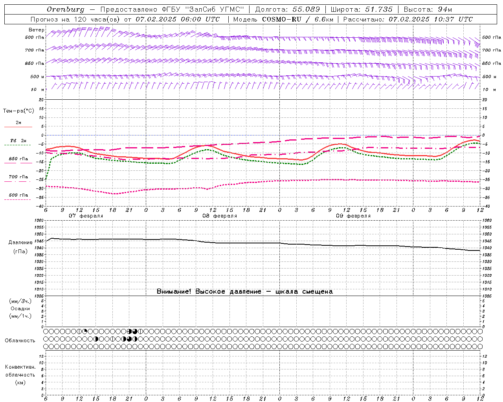The height and width of the screenshot is (402, 503).
Task: Click the Td 2м legend entry
Action: (x=18, y=141)
